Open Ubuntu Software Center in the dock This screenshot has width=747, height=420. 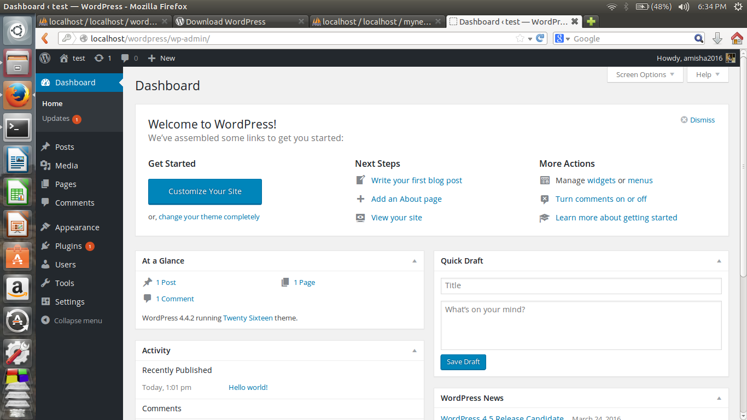(17, 256)
